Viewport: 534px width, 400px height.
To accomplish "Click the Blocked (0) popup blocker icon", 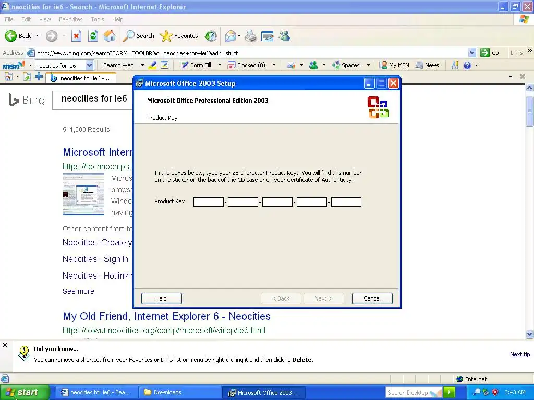I will click(231, 65).
